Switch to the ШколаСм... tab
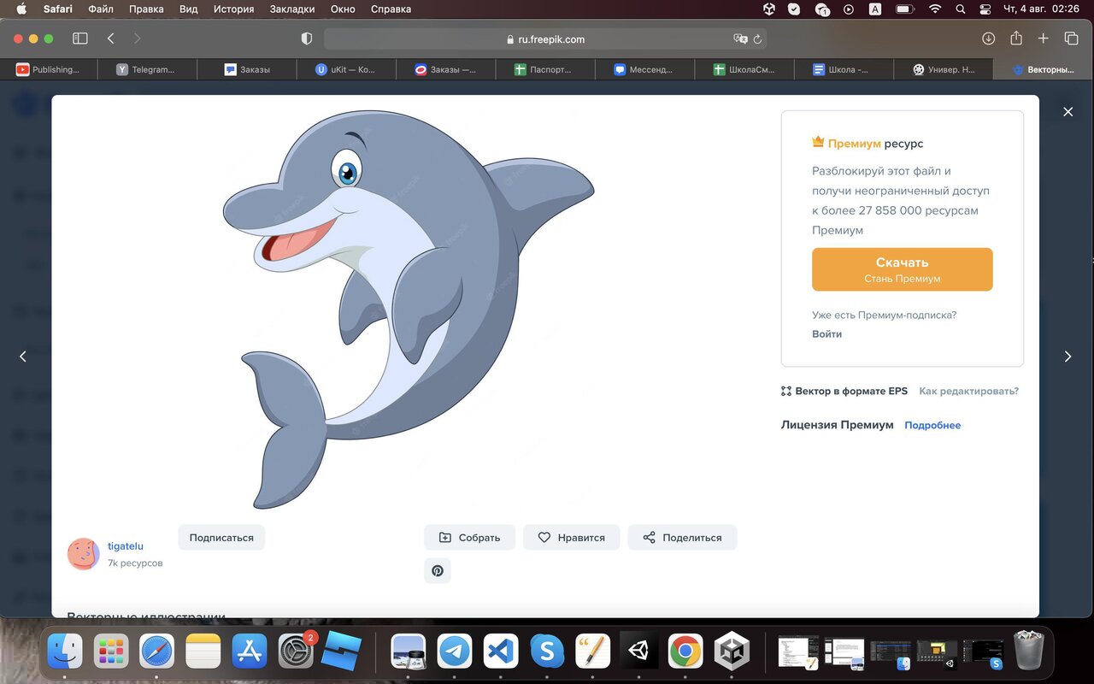Viewport: 1094px width, 684px height. click(744, 69)
